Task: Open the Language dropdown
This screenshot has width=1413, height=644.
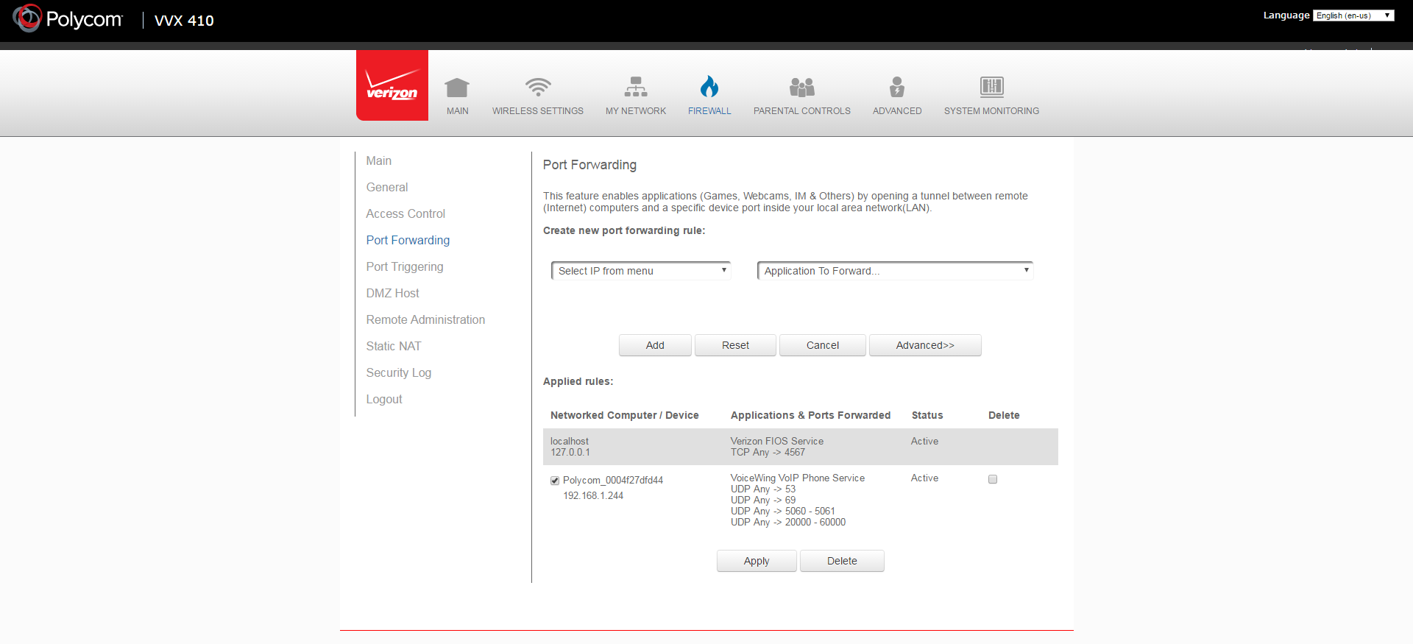Action: [x=1353, y=15]
